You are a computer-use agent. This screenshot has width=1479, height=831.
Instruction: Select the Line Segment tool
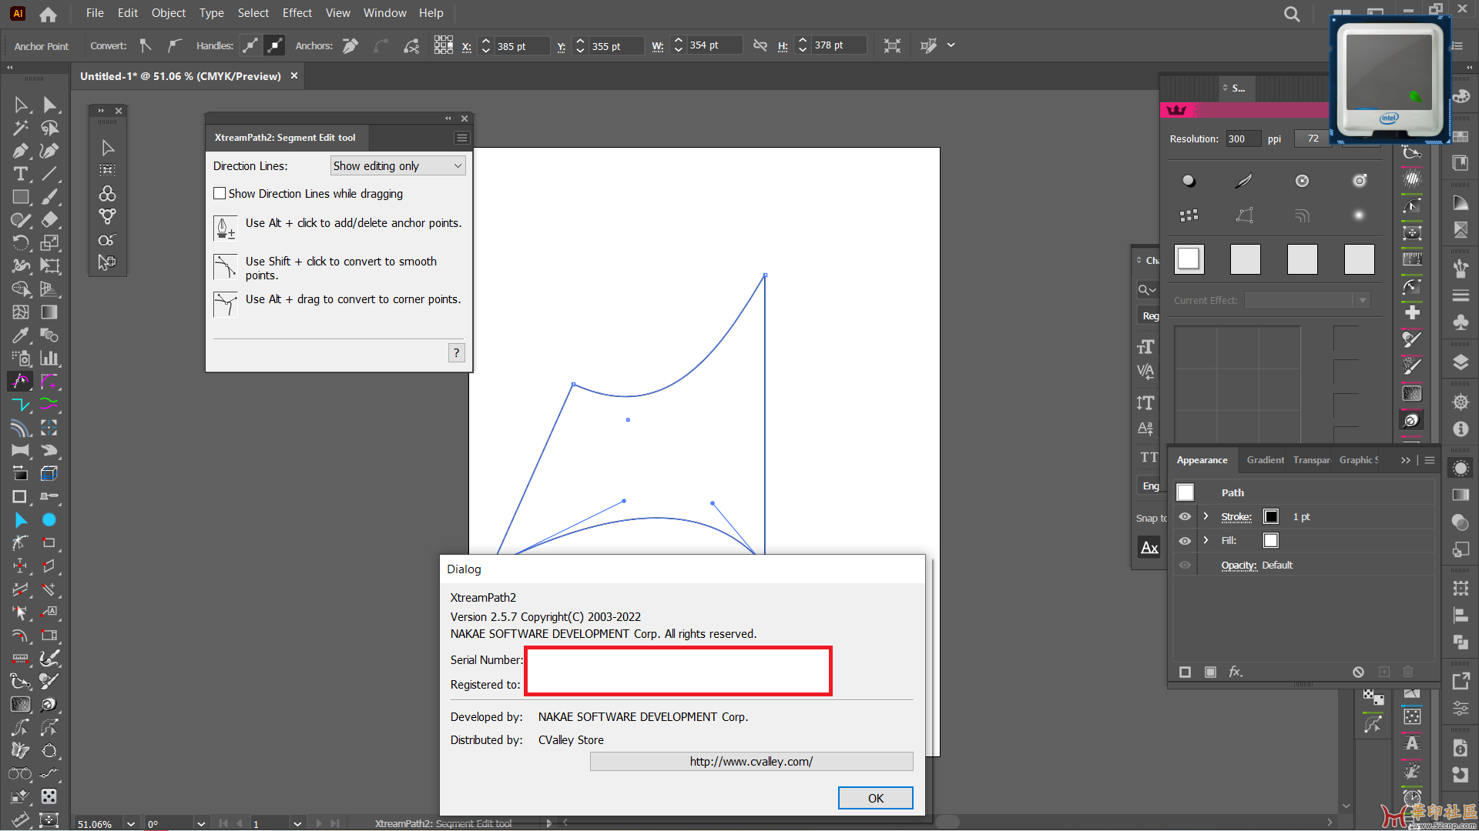[x=50, y=174]
